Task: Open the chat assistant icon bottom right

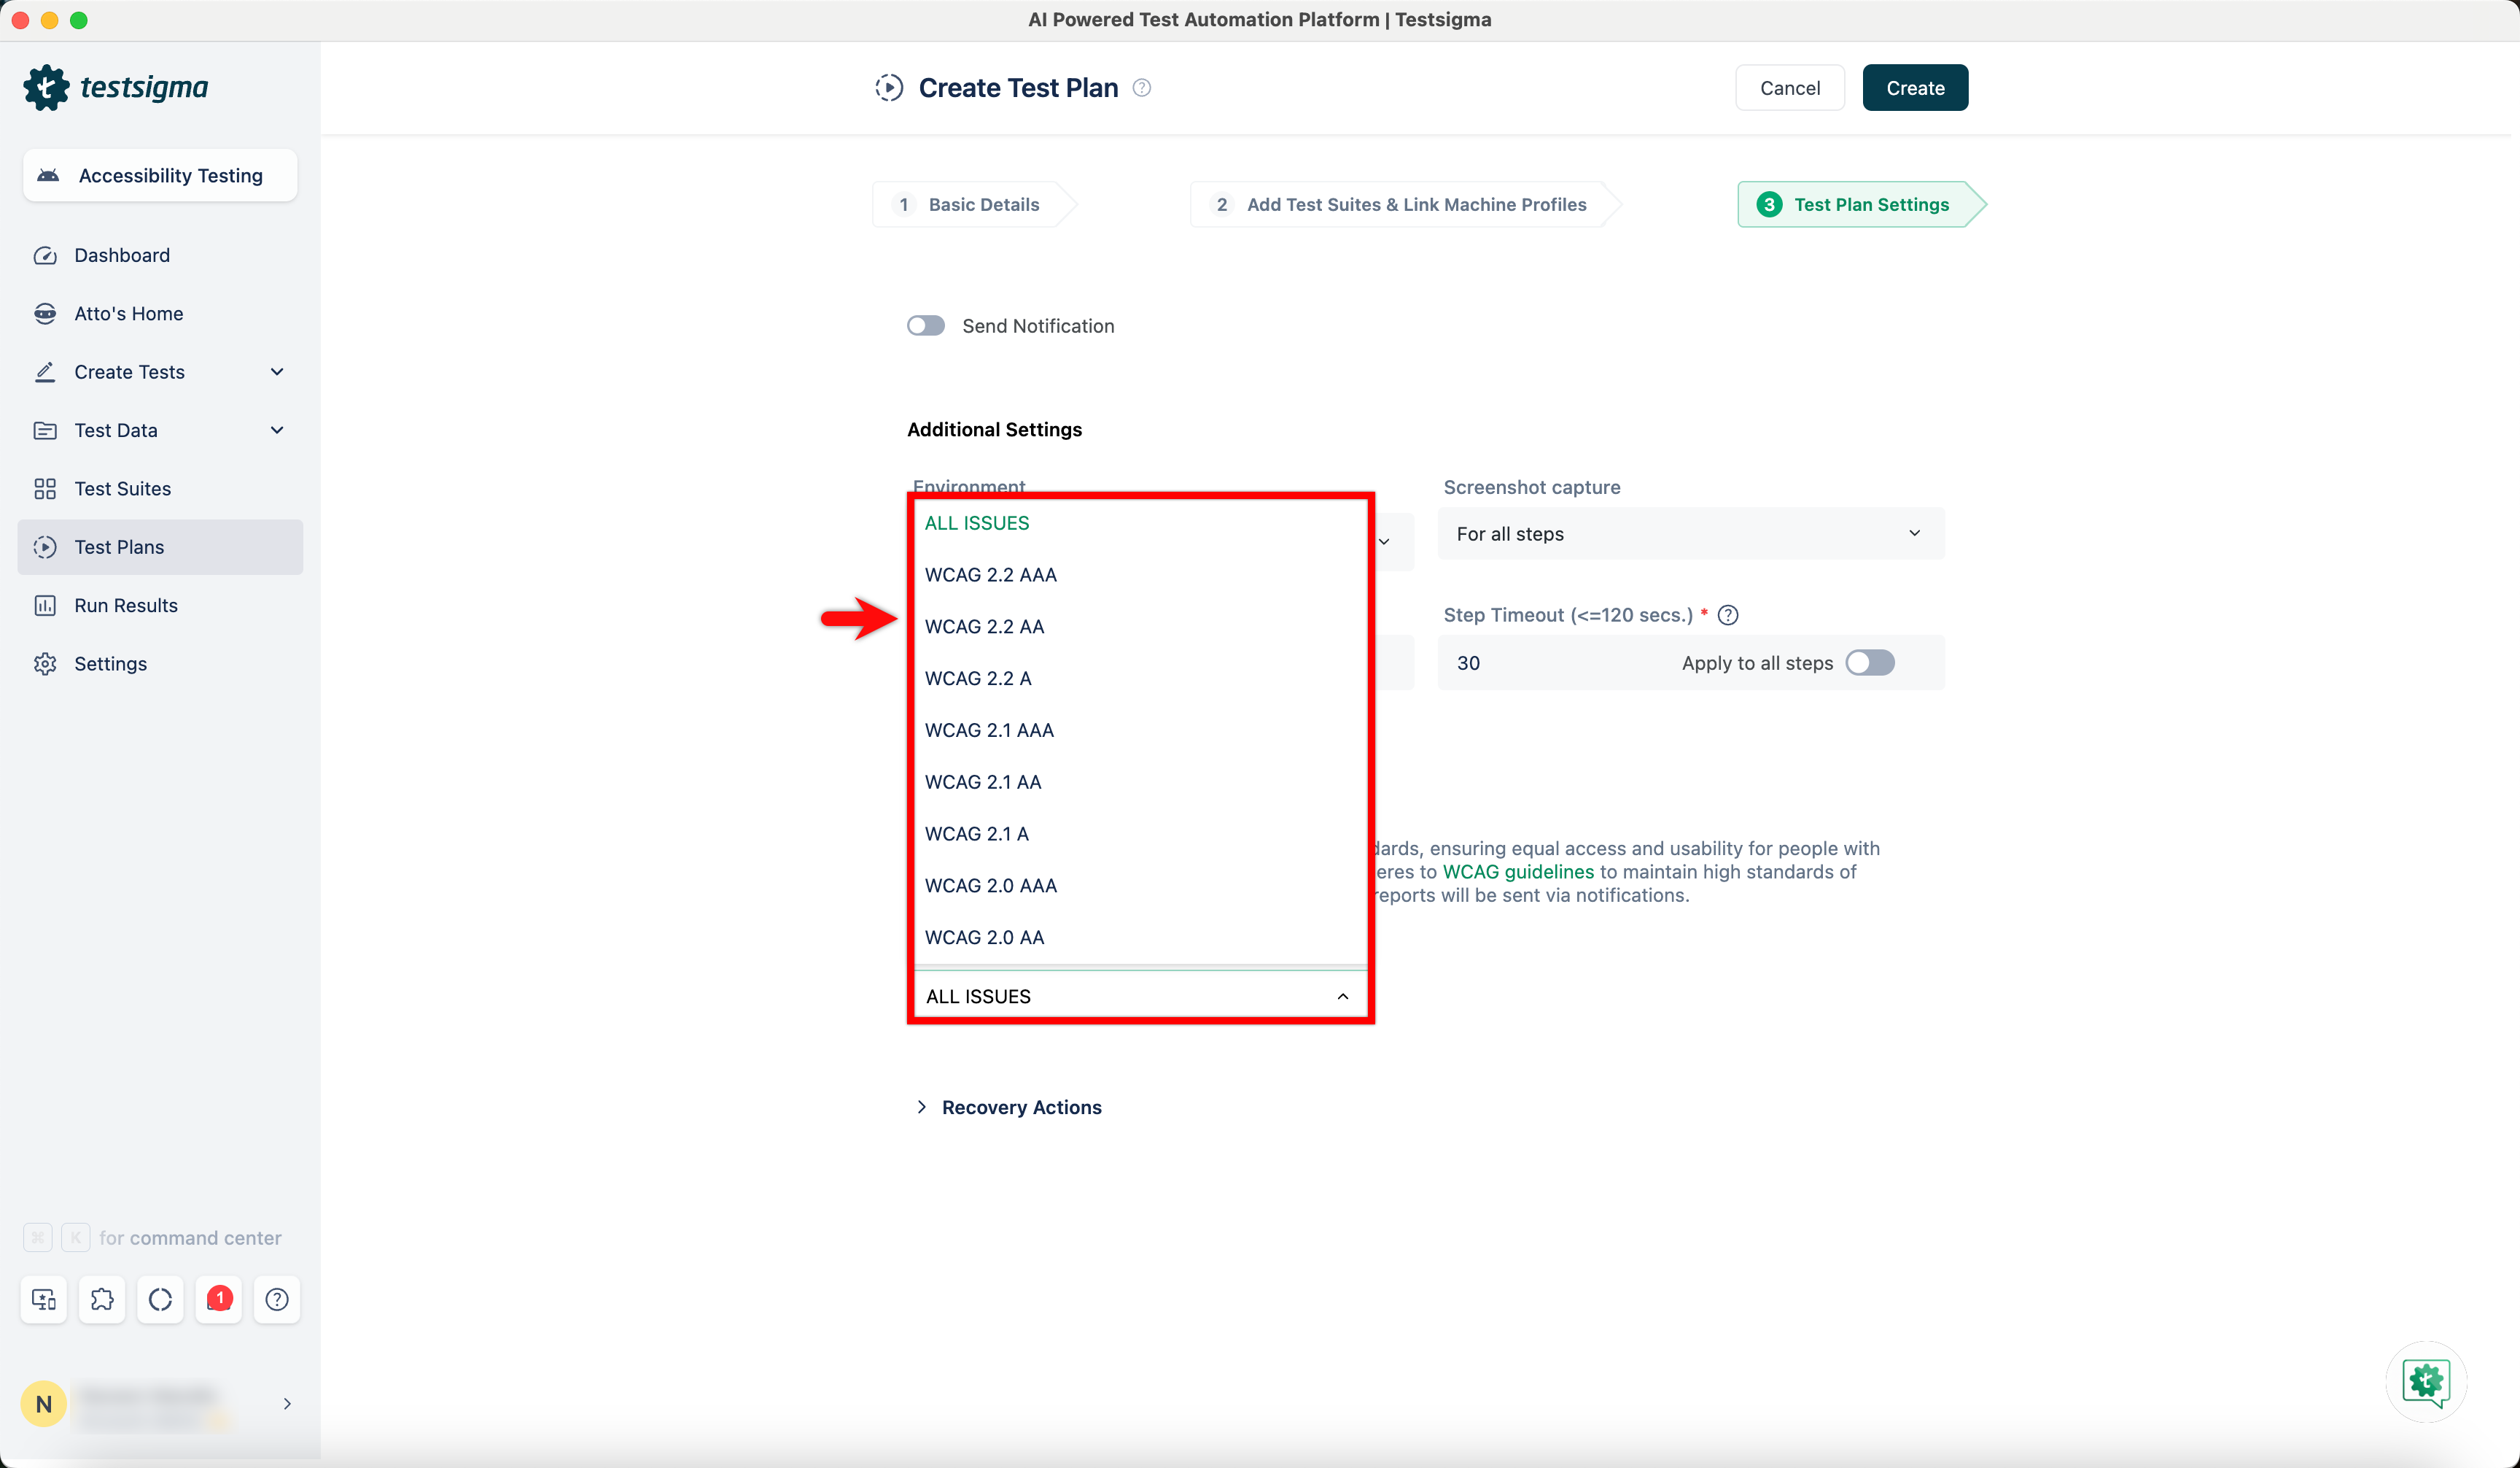Action: pyautogui.click(x=2426, y=1382)
